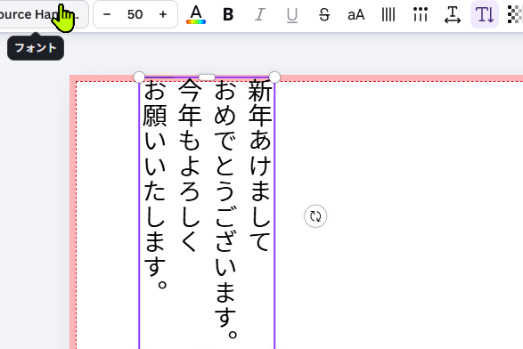Increase font size with plus button
523x349 pixels.
point(163,14)
